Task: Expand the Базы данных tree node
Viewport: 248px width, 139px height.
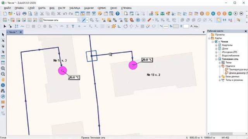Action: point(220,77)
